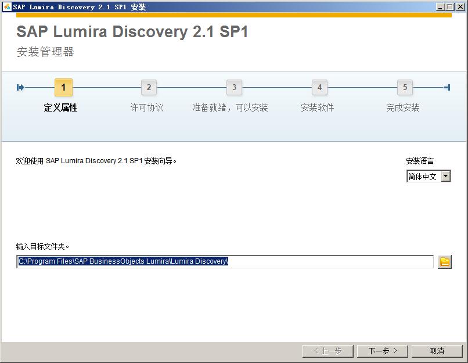Click the target folder path field

tap(225, 261)
